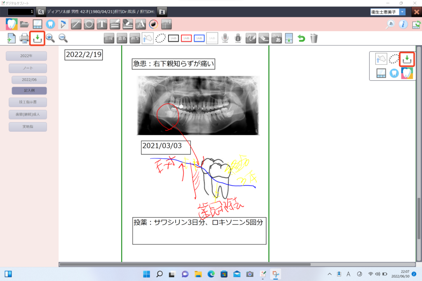The height and width of the screenshot is (281, 422).
Task: Click the new page icon
Action: (12, 39)
